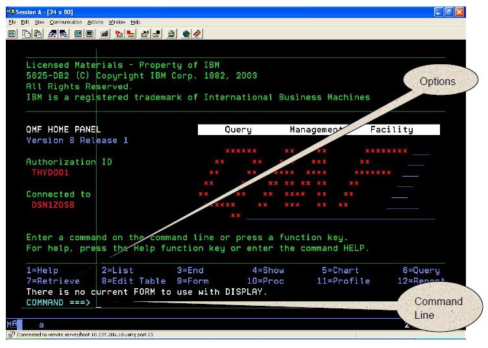Click the Paste toolbar icon
Screen dimensions: 488x348
pyautogui.click(x=38, y=34)
